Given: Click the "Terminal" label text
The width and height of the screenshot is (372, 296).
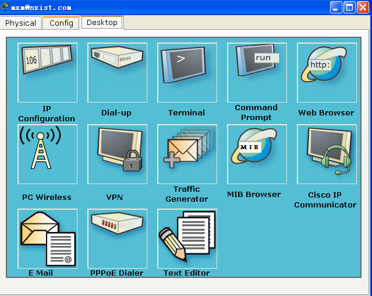Looking at the screenshot, I should [x=186, y=112].
